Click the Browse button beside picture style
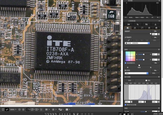Image resolution: width=163 pixels, height=115 pixels. (154, 73)
